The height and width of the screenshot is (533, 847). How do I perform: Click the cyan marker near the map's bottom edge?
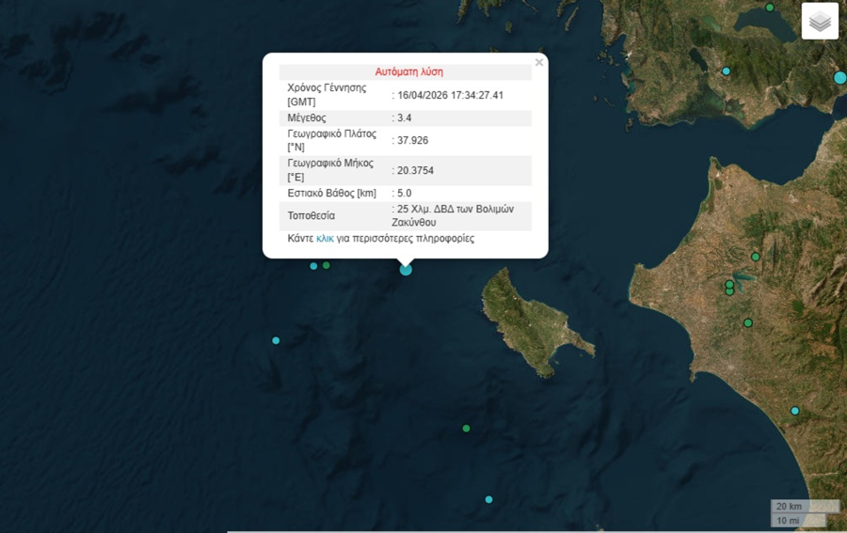click(488, 499)
